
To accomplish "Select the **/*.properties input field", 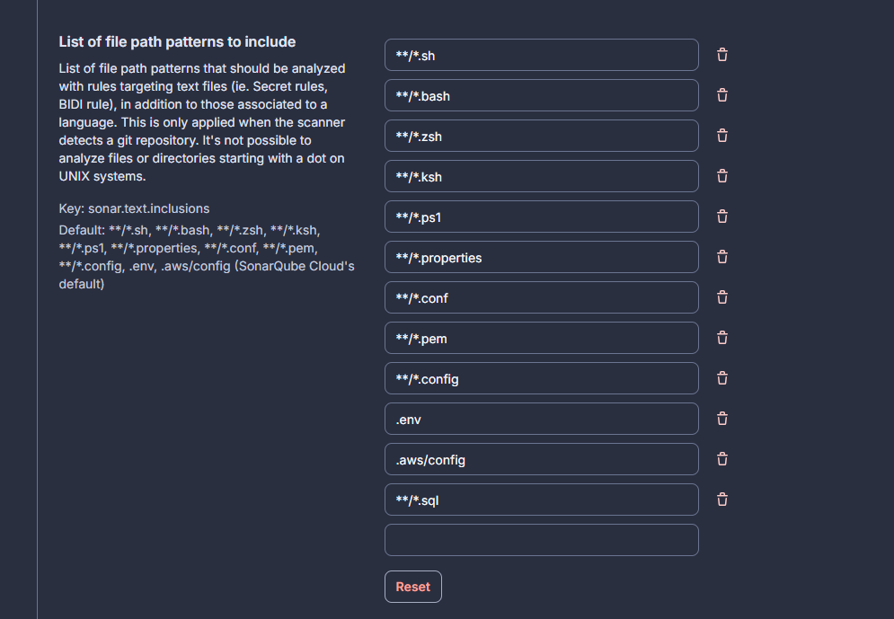I will pyautogui.click(x=541, y=257).
